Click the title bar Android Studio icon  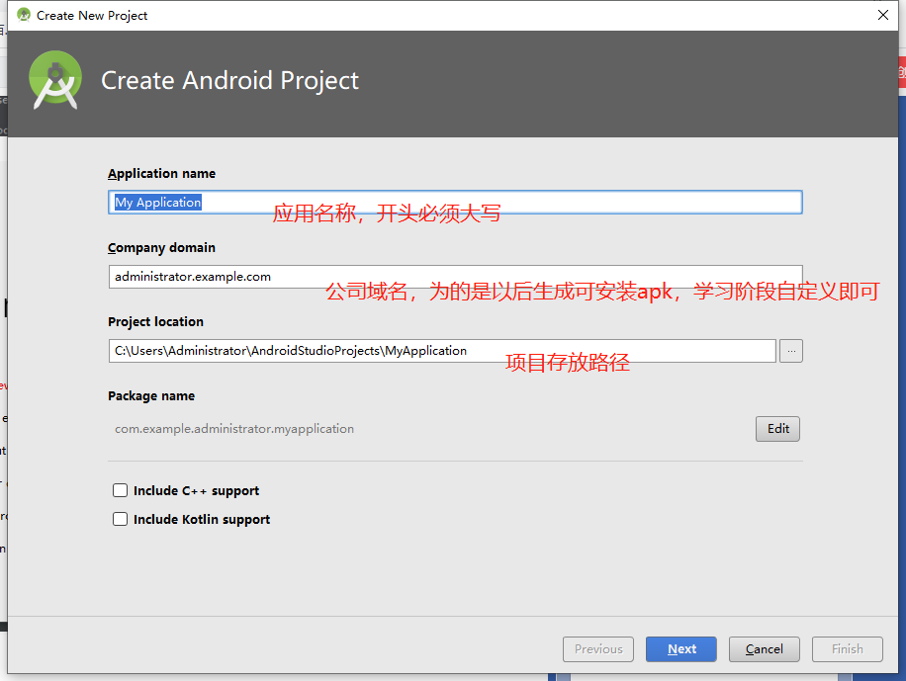click(x=24, y=15)
